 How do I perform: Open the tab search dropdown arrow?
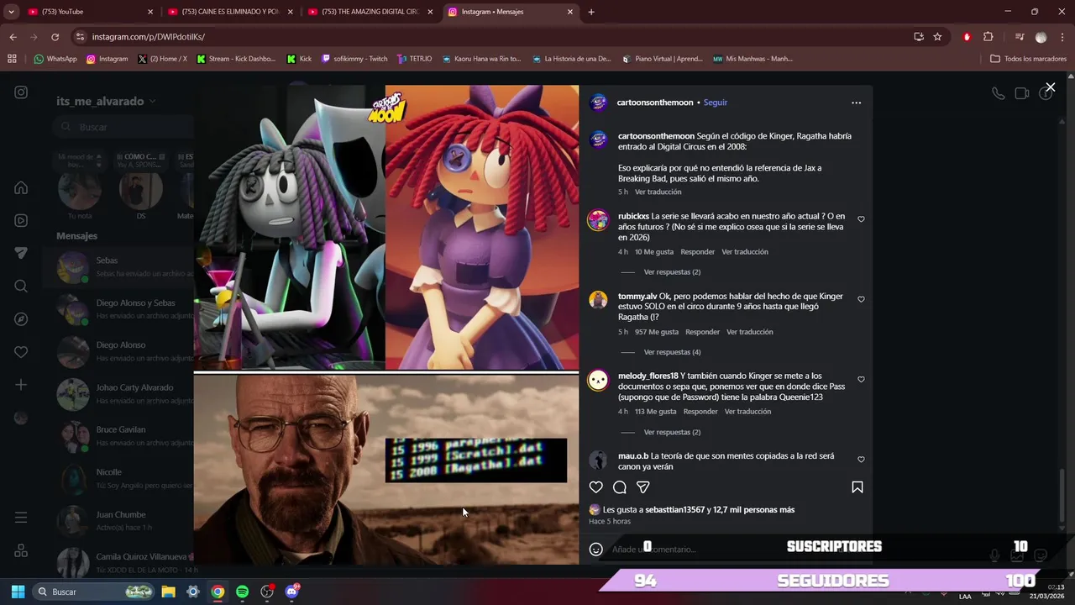11,12
